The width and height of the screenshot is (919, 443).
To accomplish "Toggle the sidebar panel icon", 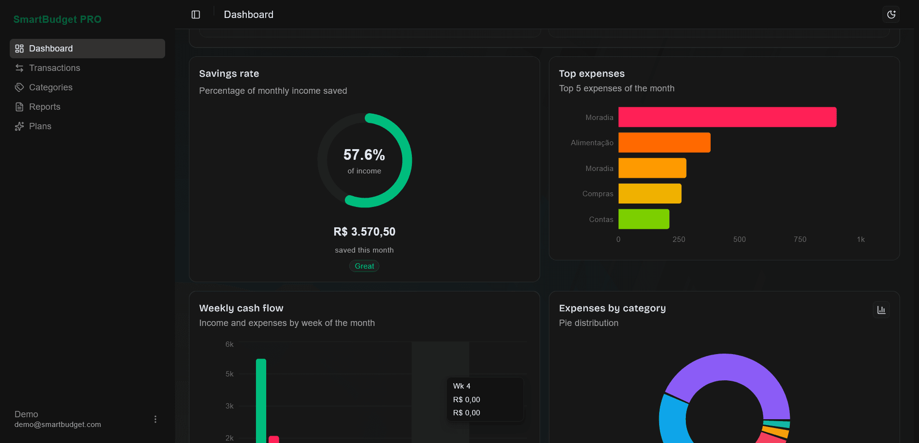I will click(x=196, y=15).
